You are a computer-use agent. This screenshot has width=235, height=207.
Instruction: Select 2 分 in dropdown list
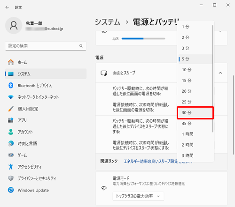(195, 37)
